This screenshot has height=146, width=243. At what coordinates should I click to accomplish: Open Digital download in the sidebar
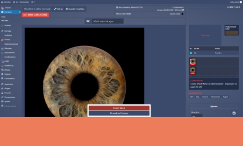[11, 44]
